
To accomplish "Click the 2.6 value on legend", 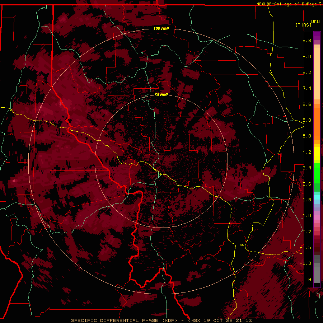I will pyautogui.click(x=307, y=184).
